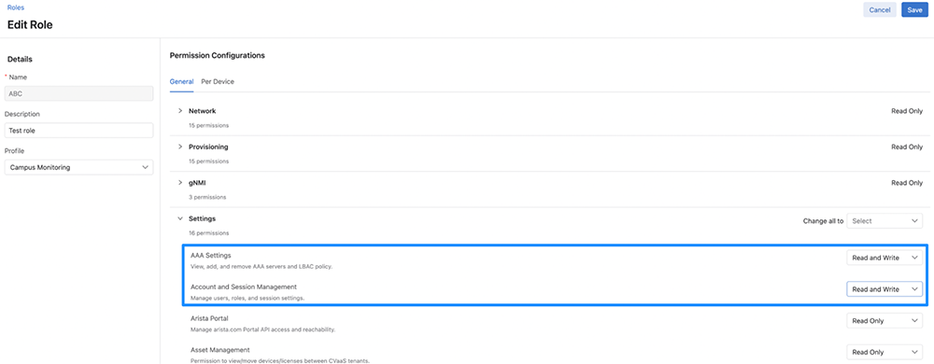Open the Change all to Select dropdown
The height and width of the screenshot is (364, 934).
click(x=884, y=220)
